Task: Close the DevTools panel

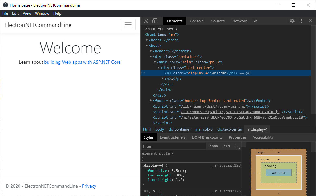Action: coord(310,21)
